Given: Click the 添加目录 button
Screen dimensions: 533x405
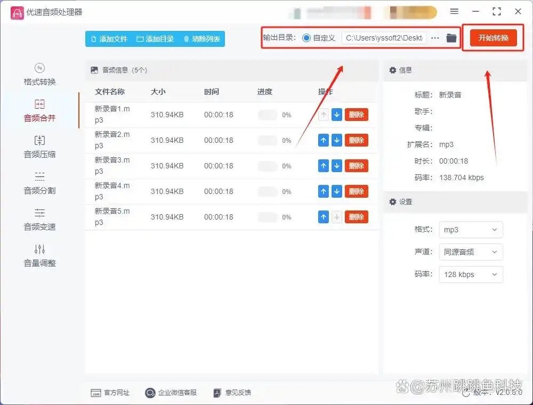Looking at the screenshot, I should [155, 39].
